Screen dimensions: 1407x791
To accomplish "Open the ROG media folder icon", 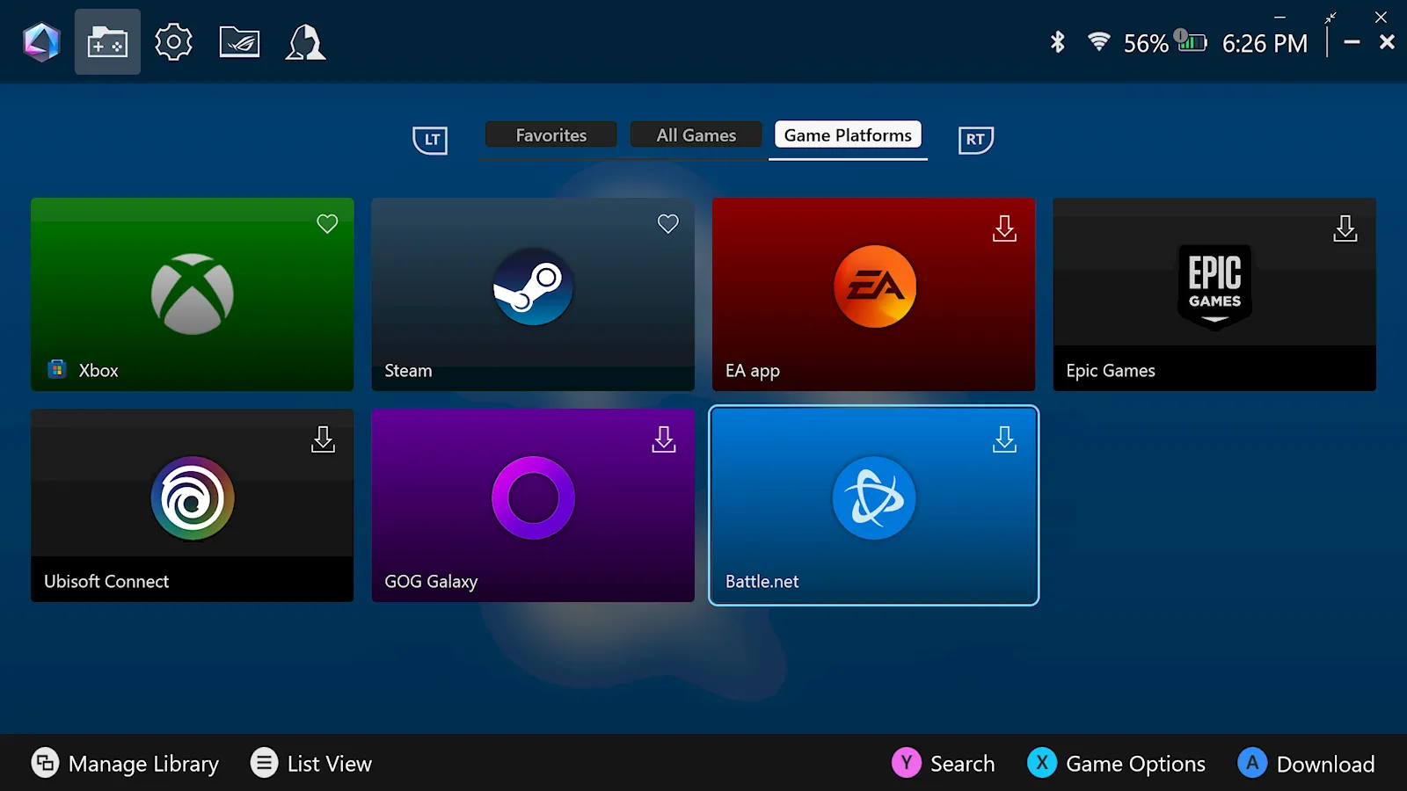I will [239, 42].
